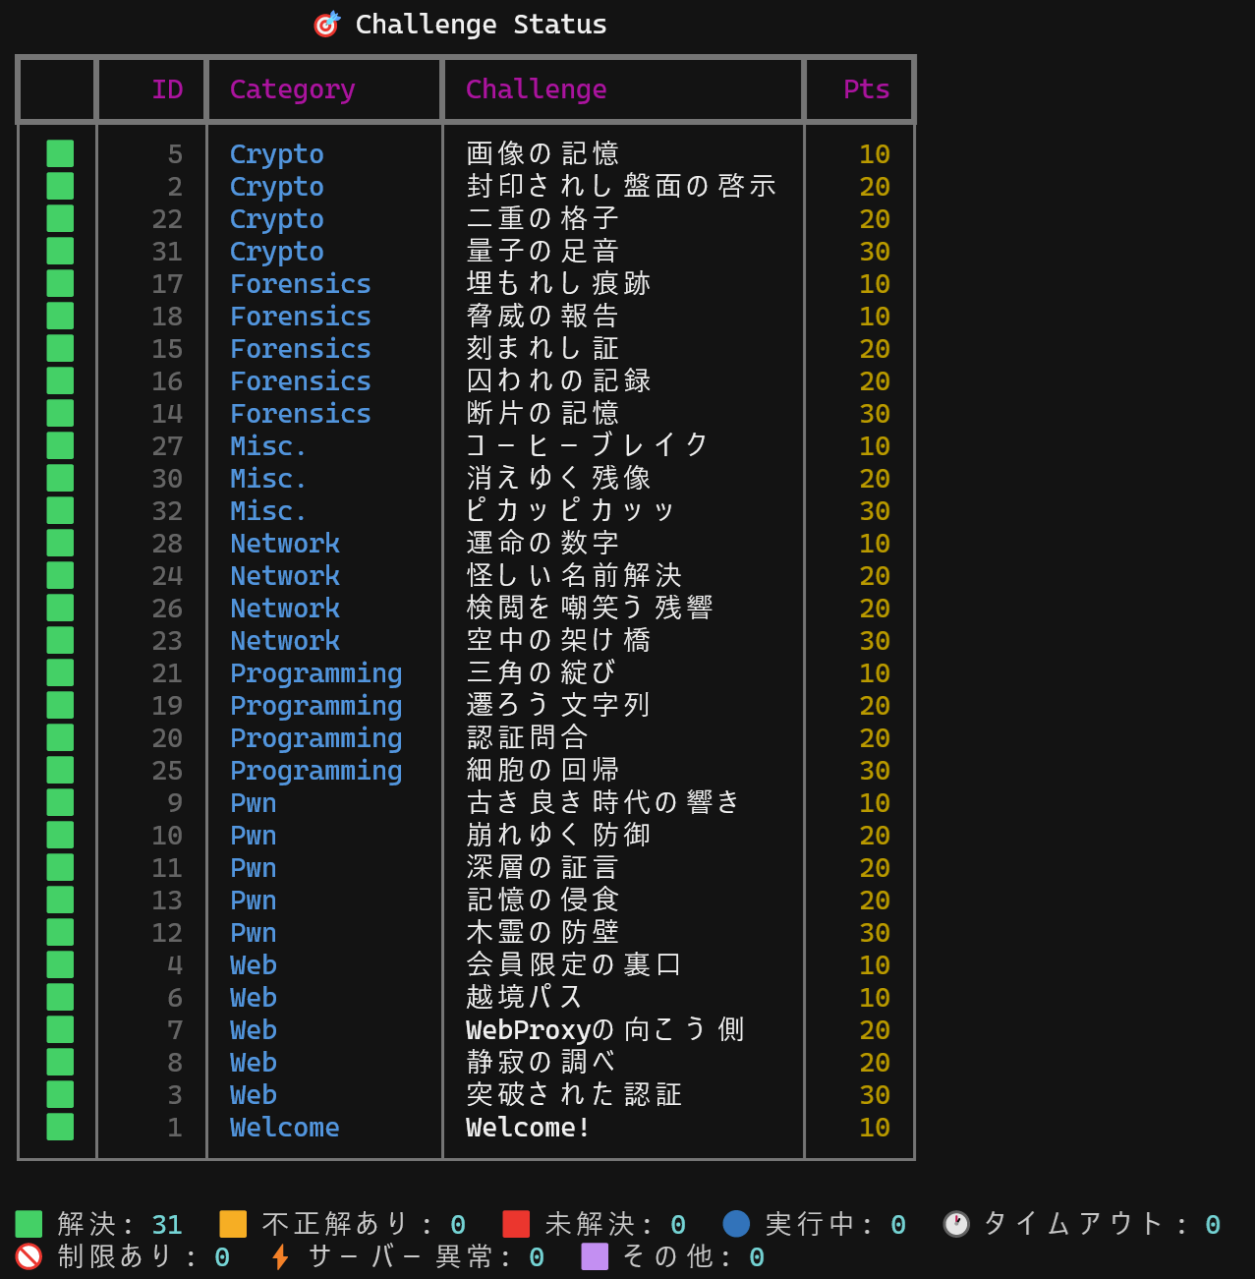Screen dimensions: 1255x1279
Task: Click status square for コーヒーブレイク row
Action: (60, 445)
